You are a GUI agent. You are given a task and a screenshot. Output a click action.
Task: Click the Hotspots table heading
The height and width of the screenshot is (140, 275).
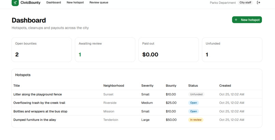(23, 75)
